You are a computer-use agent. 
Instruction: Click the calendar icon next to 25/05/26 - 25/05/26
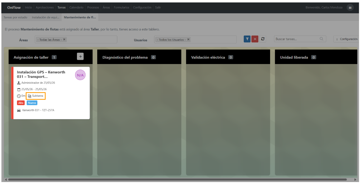click(x=19, y=89)
